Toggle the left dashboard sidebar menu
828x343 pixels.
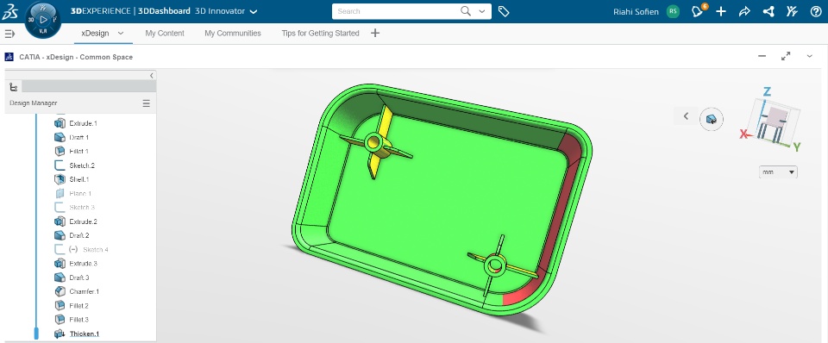tap(9, 34)
